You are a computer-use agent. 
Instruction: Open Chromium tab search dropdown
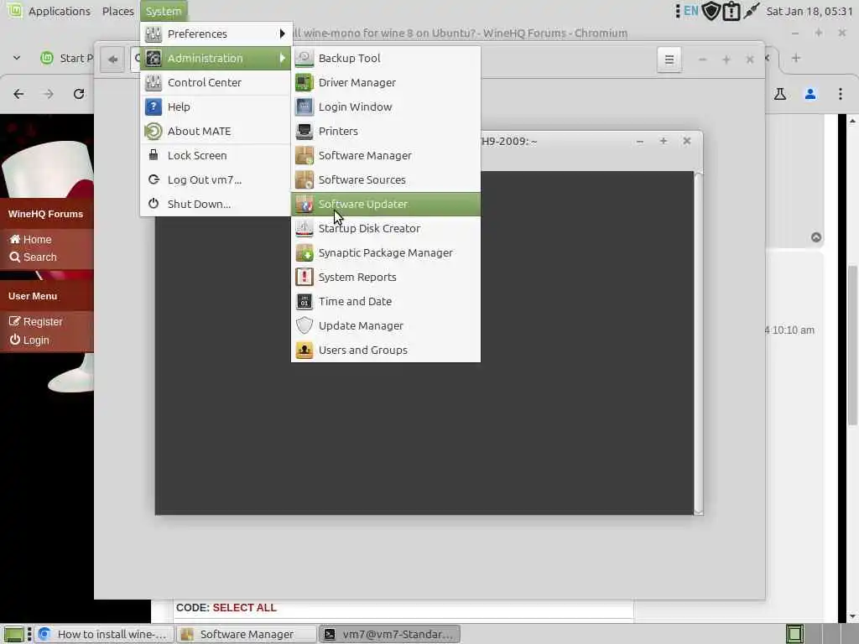17,58
